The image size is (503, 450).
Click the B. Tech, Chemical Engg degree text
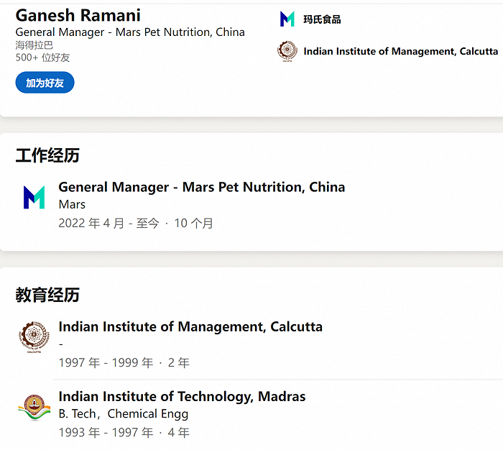(x=124, y=413)
